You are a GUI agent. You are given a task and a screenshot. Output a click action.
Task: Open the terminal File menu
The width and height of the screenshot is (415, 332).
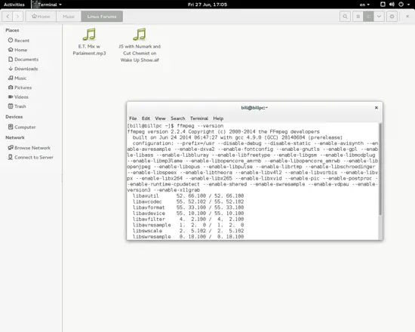coord(133,118)
